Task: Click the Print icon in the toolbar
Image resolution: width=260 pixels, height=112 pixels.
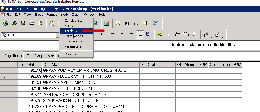Action: [x=32, y=23]
